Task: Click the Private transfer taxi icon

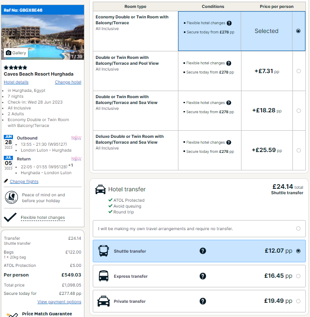Action: click(x=104, y=301)
